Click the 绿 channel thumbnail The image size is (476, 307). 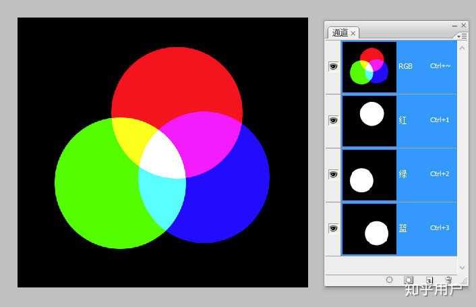point(369,175)
